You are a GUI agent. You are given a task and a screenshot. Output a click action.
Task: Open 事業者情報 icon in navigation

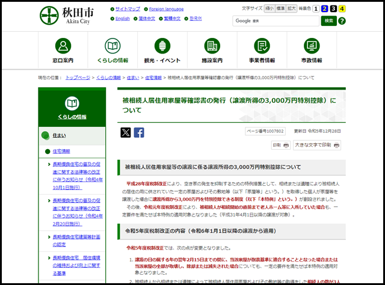(262, 46)
